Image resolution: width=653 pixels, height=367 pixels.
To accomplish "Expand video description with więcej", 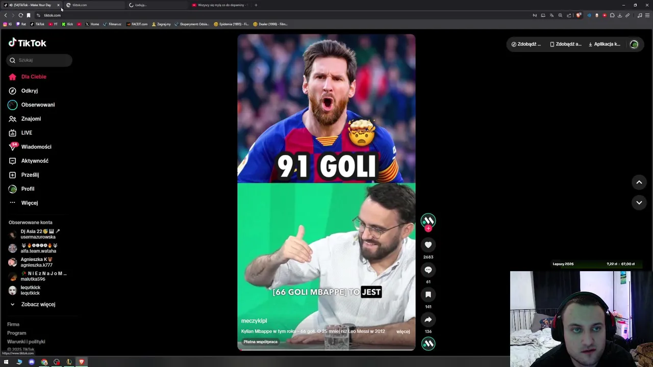I will 403,331.
